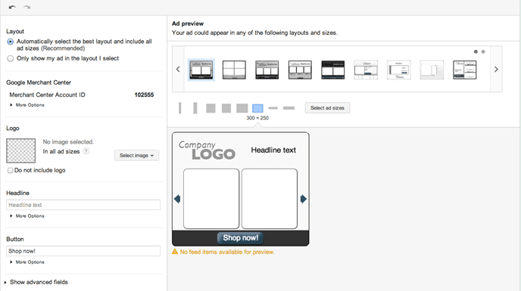Click the Headline text input field
This screenshot has height=291, width=521.
[83, 205]
